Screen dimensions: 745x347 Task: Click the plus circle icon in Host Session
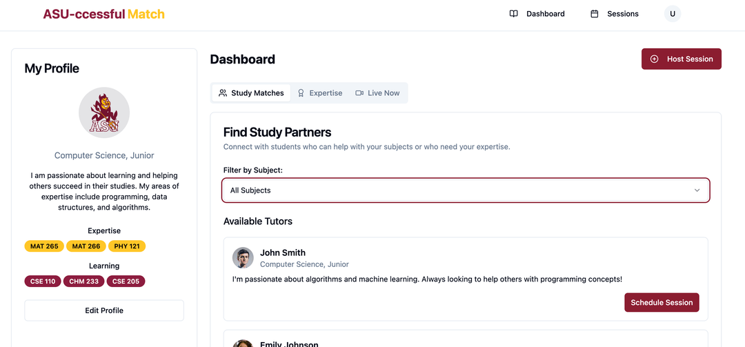tap(654, 59)
